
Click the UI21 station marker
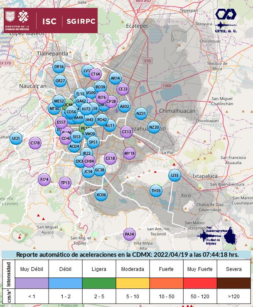[16, 138]
